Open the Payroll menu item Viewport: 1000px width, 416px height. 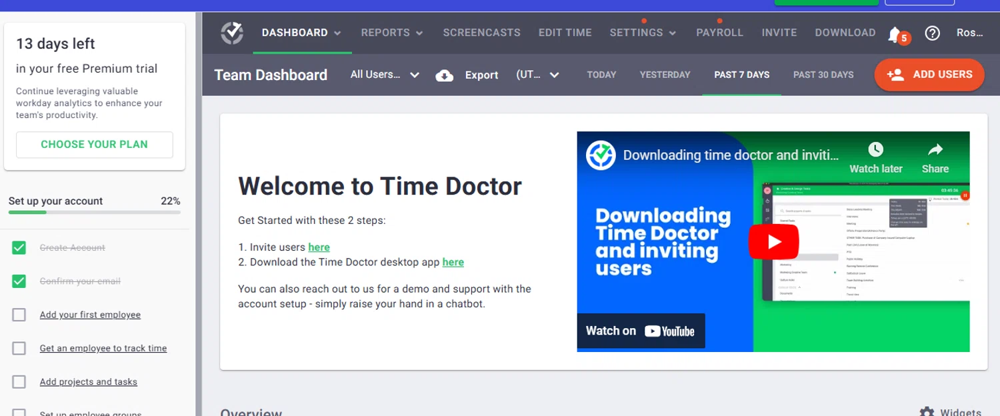pyautogui.click(x=719, y=33)
